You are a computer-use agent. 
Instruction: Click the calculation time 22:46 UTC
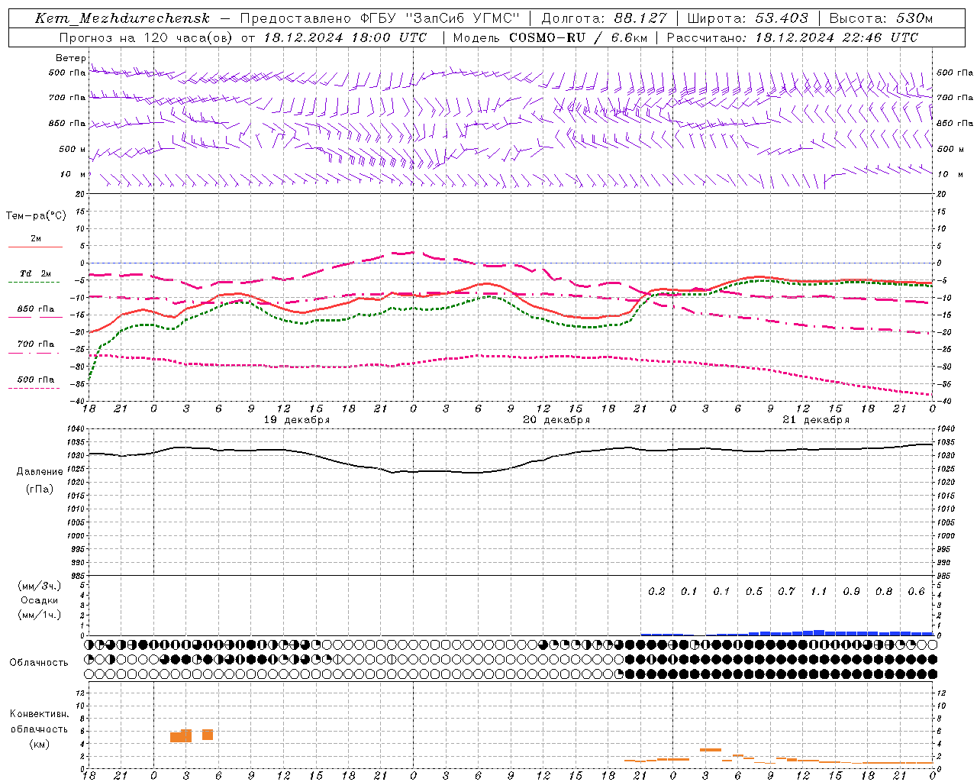880,37
